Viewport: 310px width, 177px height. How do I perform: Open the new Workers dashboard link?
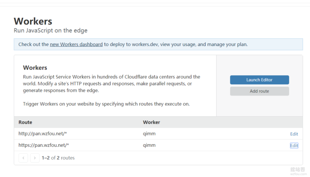point(76,44)
